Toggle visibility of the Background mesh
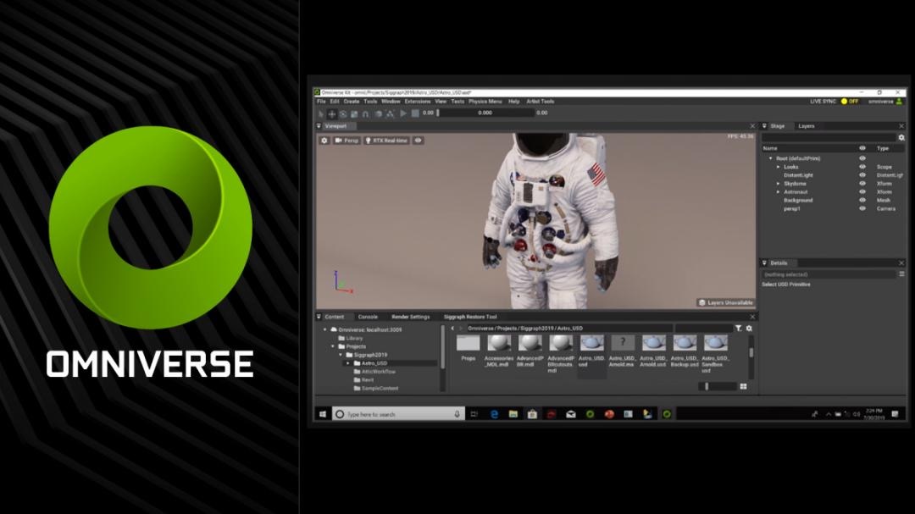The image size is (915, 514). click(862, 200)
